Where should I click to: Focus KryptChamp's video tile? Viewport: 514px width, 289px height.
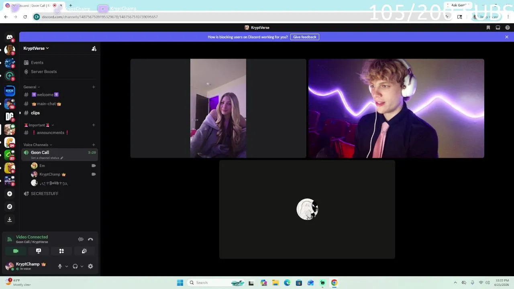396,108
